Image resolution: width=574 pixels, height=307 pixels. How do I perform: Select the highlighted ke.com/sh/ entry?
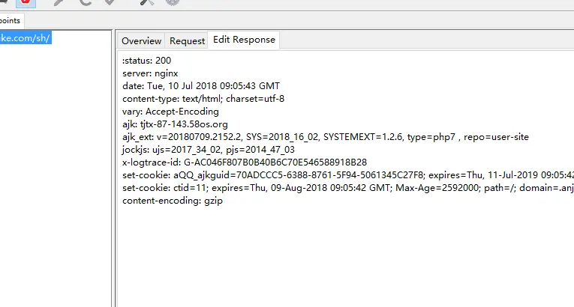(x=26, y=37)
